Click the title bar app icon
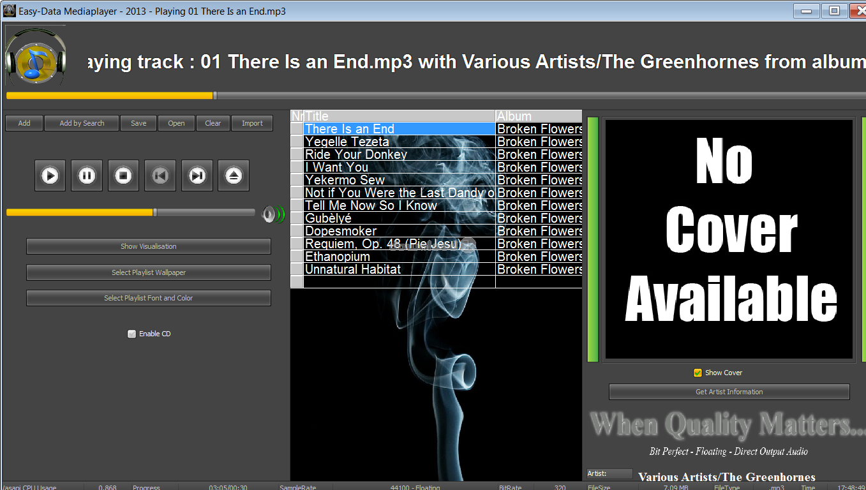This screenshot has width=866, height=490. (9, 11)
